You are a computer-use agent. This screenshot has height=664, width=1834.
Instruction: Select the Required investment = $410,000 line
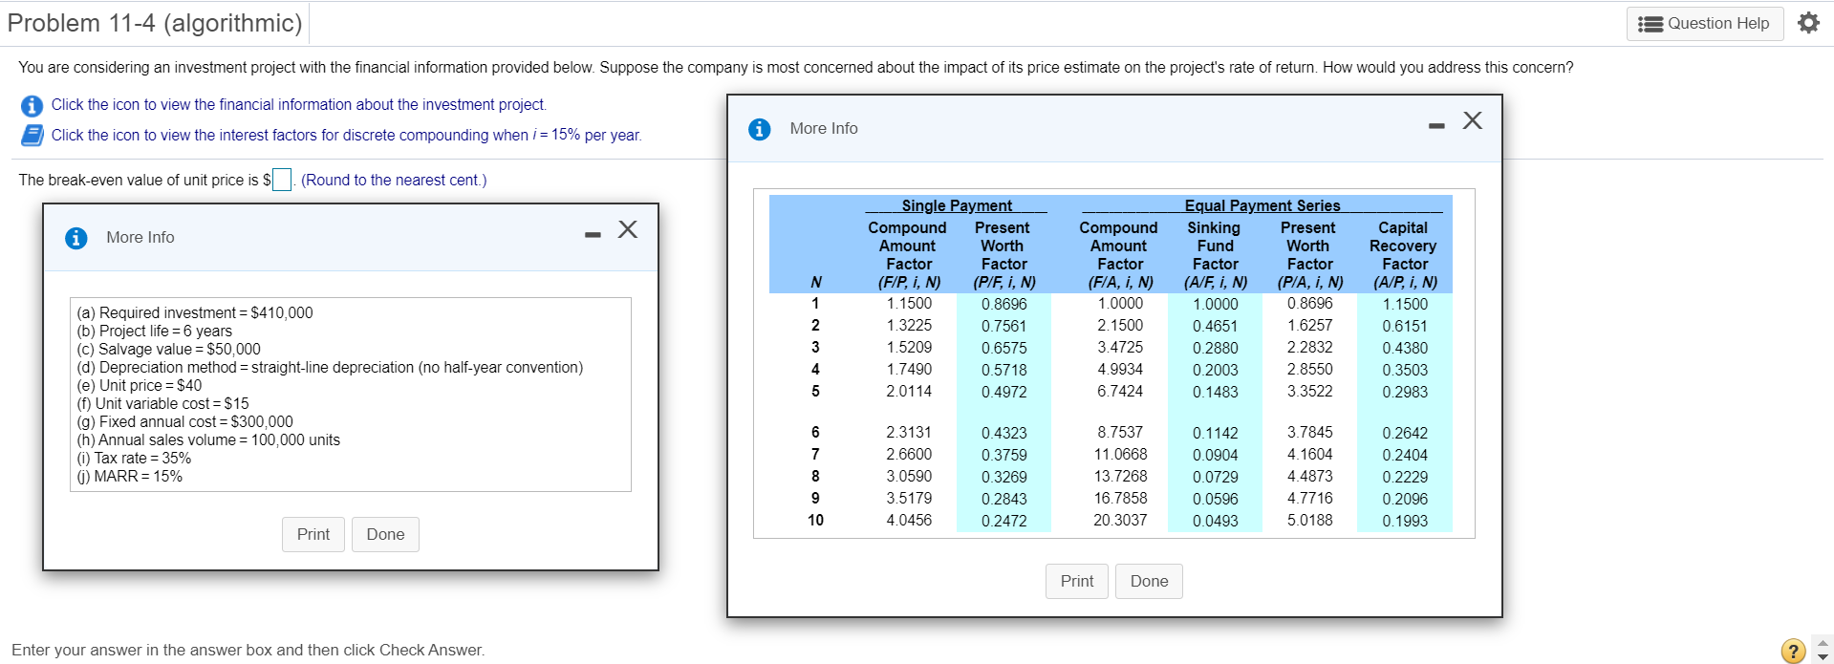click(x=195, y=312)
